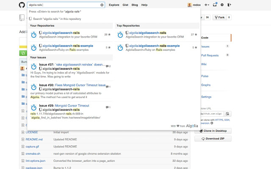Switch clone URL to SSH

point(227,120)
